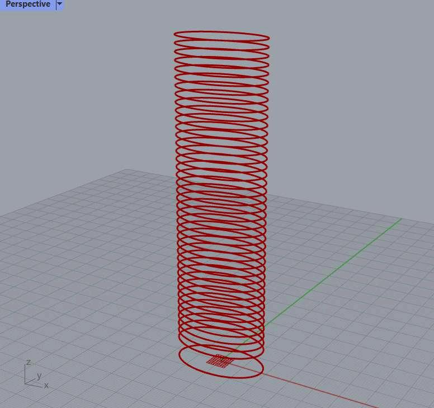Open the Perspective viewport dropdown arrow

coord(59,4)
